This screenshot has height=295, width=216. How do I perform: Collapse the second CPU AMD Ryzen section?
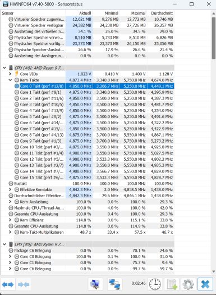(x=4, y=244)
